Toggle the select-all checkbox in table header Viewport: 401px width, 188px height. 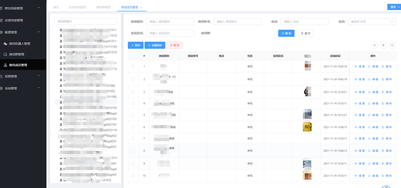(133, 56)
